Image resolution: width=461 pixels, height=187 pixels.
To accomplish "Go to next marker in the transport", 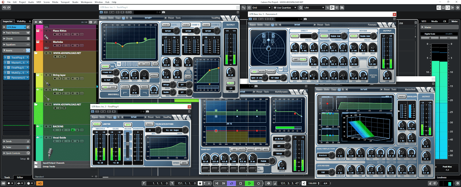I will tap(224, 183).
